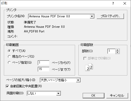This screenshot has height=101, width=131.
Task: Click the 印刷範囲 group label
Action: 12,45
